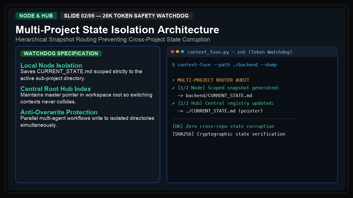
Task: Click the SLIDE 02/06 token watchdog label
Action: click(126, 16)
